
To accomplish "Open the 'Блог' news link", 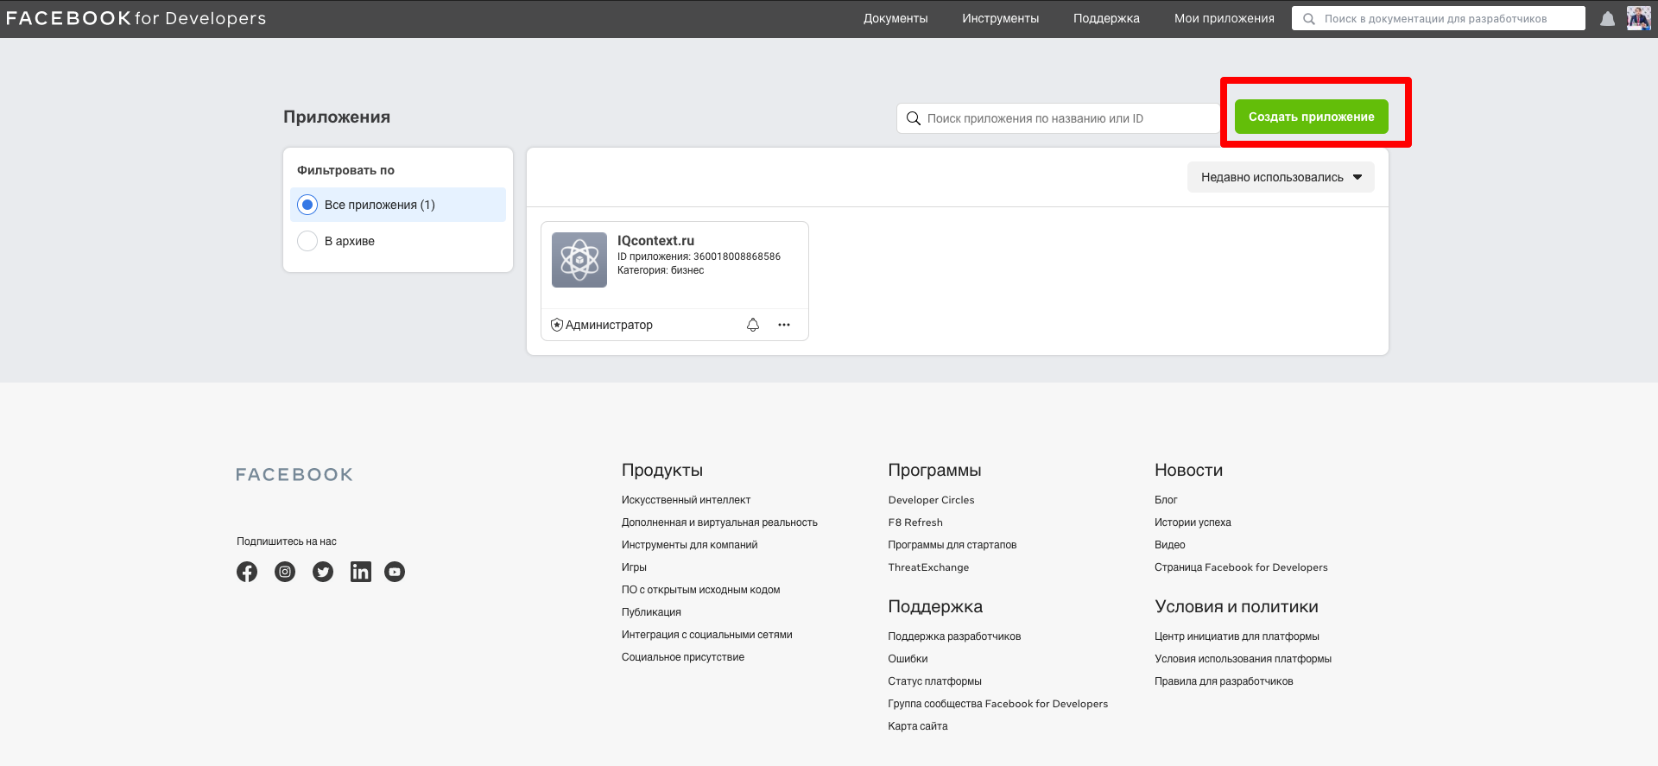I will point(1166,500).
